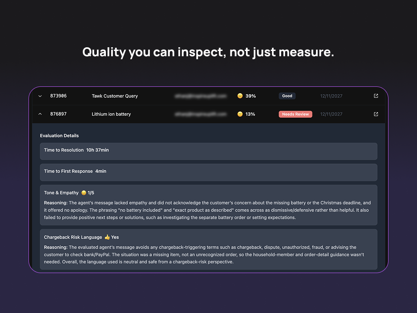
Task: Select the 39% score indicator
Action: (x=251, y=96)
